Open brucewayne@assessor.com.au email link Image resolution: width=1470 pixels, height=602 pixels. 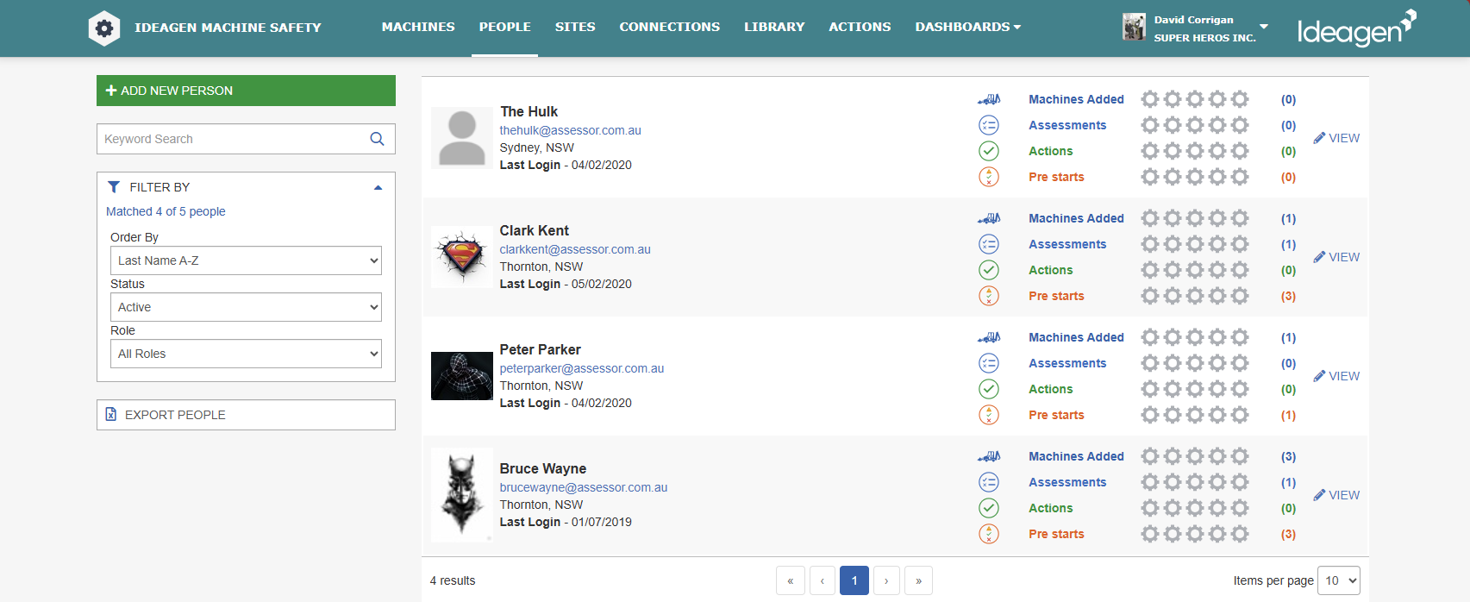pos(584,487)
